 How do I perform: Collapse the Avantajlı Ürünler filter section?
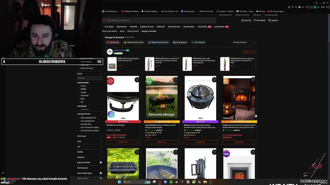tap(101, 114)
